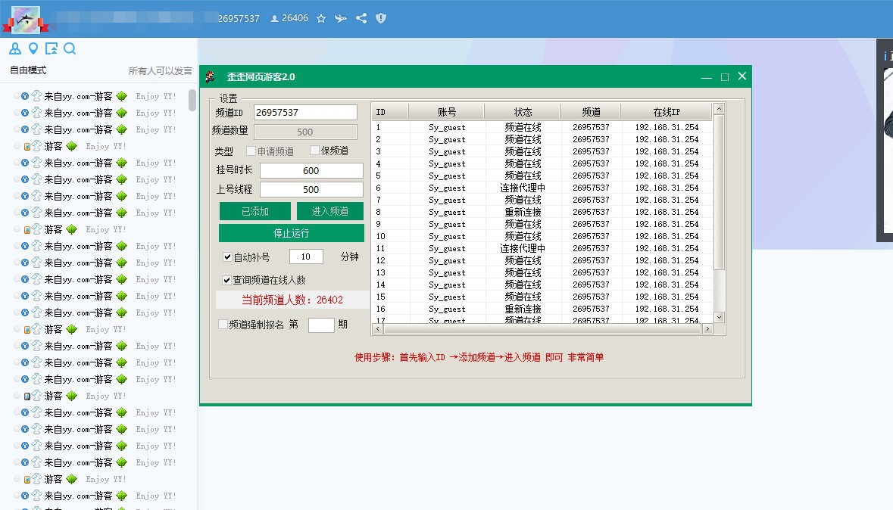Open the user list icon in sidebar
This screenshot has height=510, width=893.
[x=15, y=49]
